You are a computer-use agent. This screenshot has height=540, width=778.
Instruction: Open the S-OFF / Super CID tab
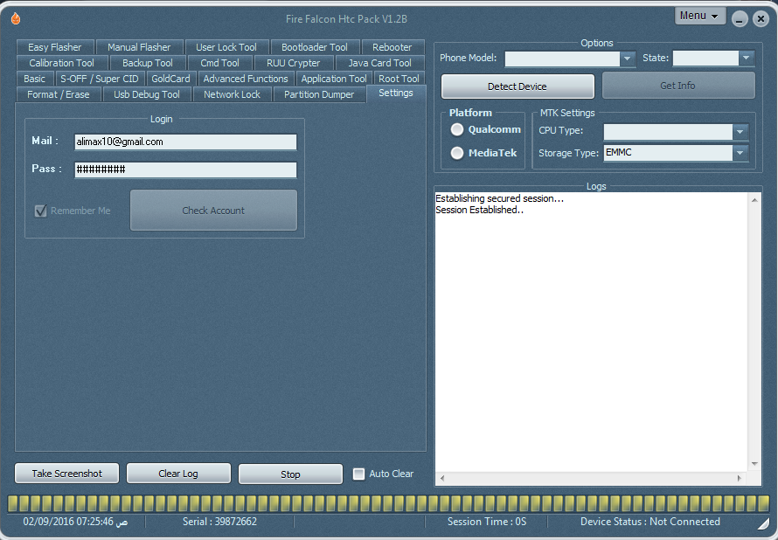(100, 79)
